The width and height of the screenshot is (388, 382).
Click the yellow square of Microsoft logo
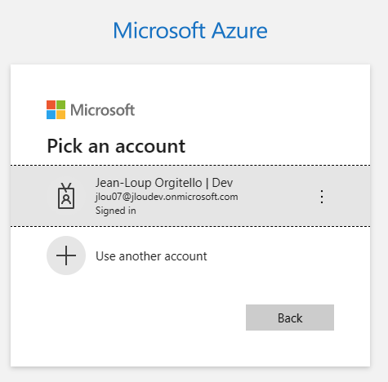(60, 114)
